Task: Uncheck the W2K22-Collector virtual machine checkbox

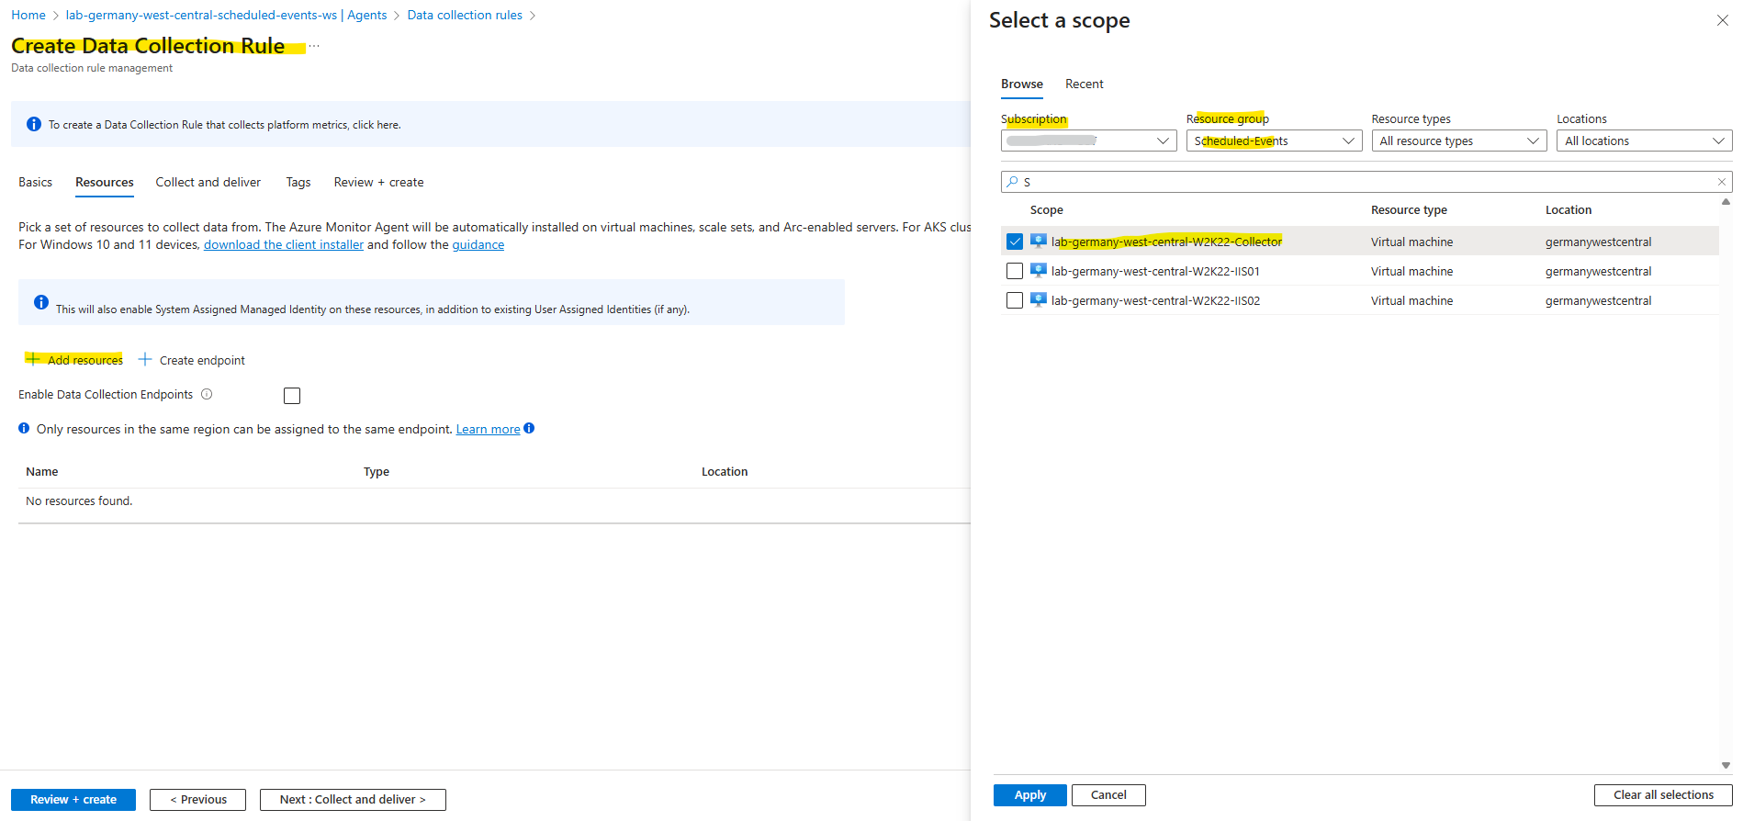Action: click(x=1015, y=242)
